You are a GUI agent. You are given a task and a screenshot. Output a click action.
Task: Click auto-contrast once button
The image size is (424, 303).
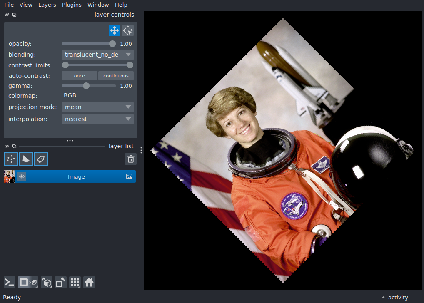coord(80,76)
